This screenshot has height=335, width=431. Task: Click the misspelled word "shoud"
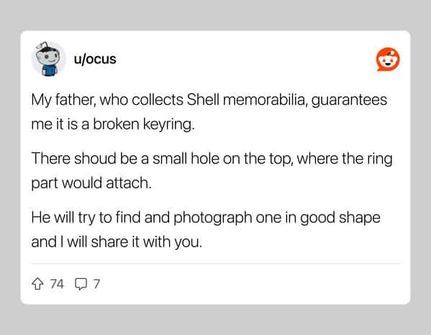(95, 158)
